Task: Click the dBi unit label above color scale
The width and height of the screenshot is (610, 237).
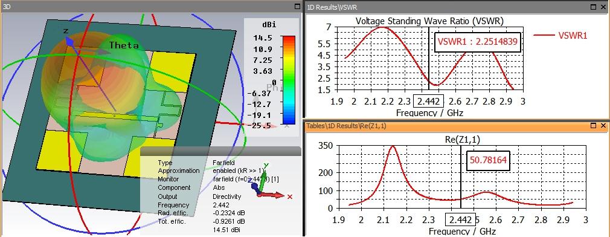Action: [x=269, y=25]
